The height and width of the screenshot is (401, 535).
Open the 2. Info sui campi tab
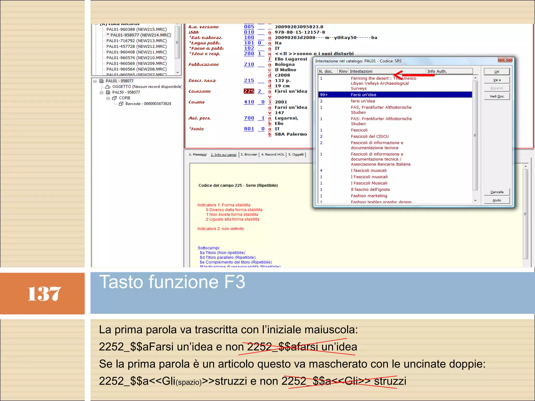224,155
